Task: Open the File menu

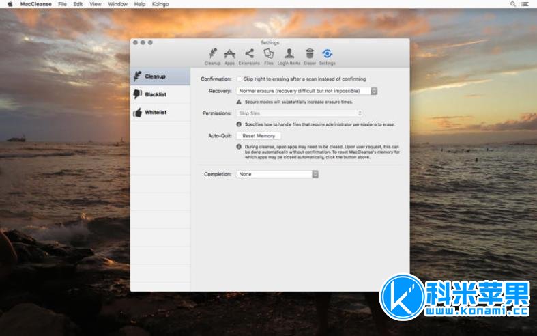Action: (x=62, y=4)
